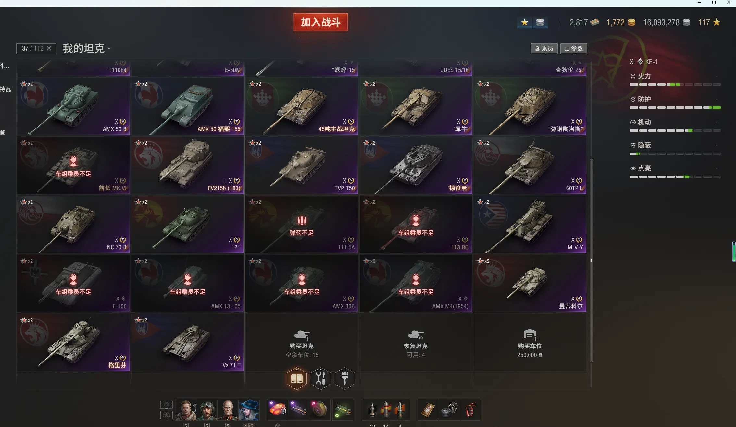Toggle the silver coins stack icon
The width and height of the screenshot is (736, 427).
click(x=540, y=22)
